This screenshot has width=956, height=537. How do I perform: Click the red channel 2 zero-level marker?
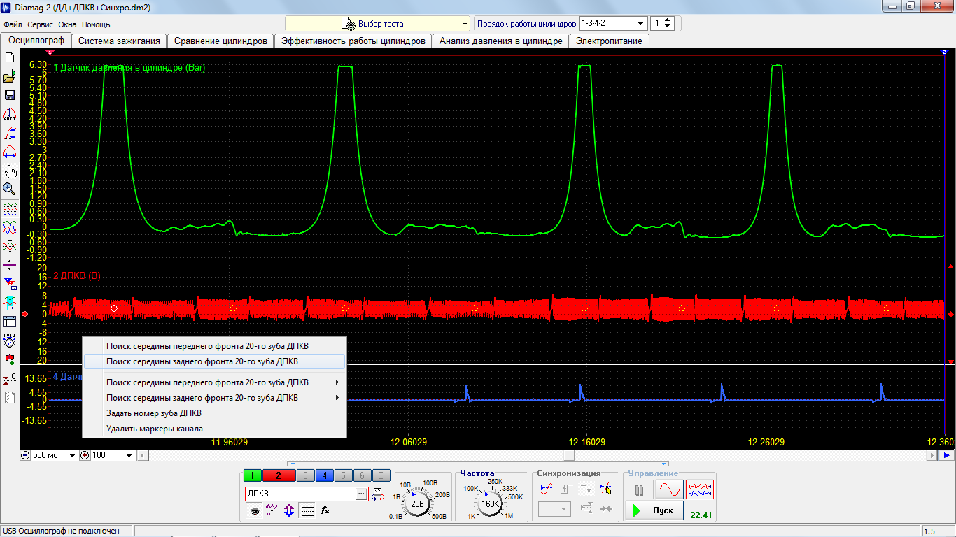click(x=25, y=314)
